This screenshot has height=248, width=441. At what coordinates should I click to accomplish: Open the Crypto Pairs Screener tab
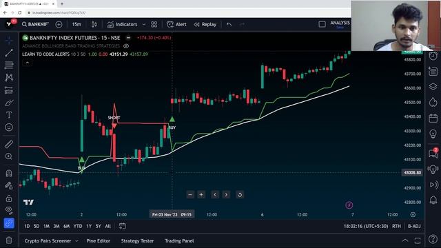tap(48, 240)
